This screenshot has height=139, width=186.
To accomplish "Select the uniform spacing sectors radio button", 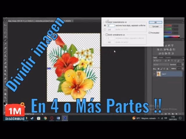I will click(105, 25).
